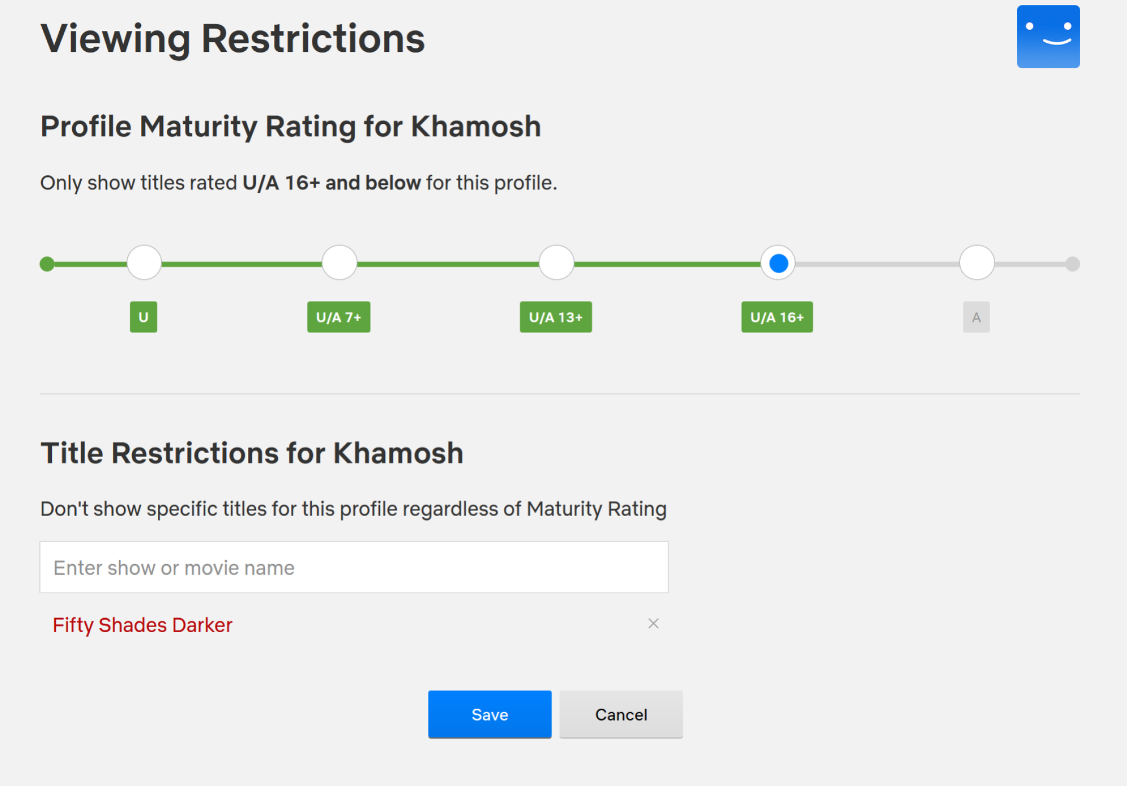Click the blue smiley profile avatar
Screen dimensions: 1127x786
coord(1048,37)
